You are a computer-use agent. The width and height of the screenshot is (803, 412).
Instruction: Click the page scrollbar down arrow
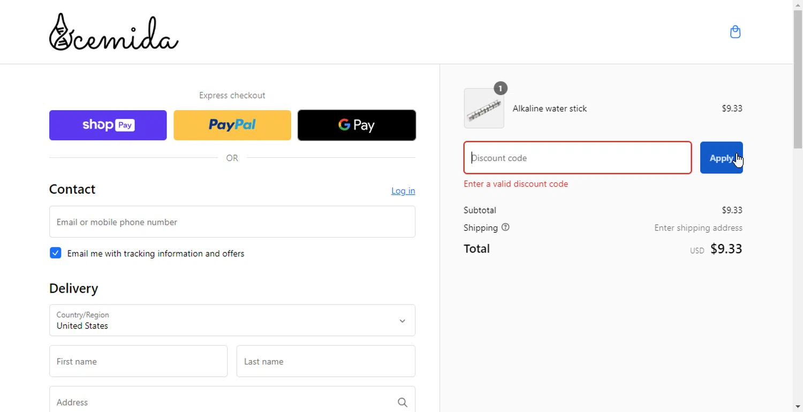[x=798, y=407]
